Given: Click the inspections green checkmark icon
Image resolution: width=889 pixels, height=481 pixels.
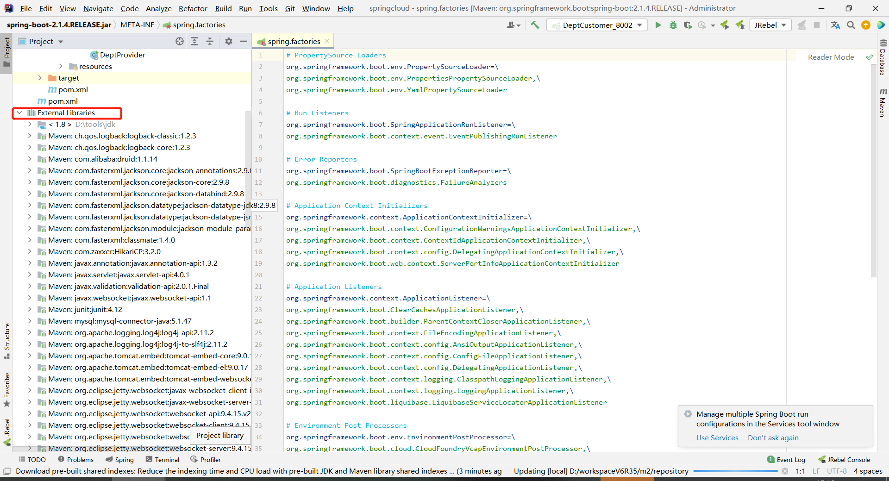Looking at the screenshot, I should click(869, 57).
